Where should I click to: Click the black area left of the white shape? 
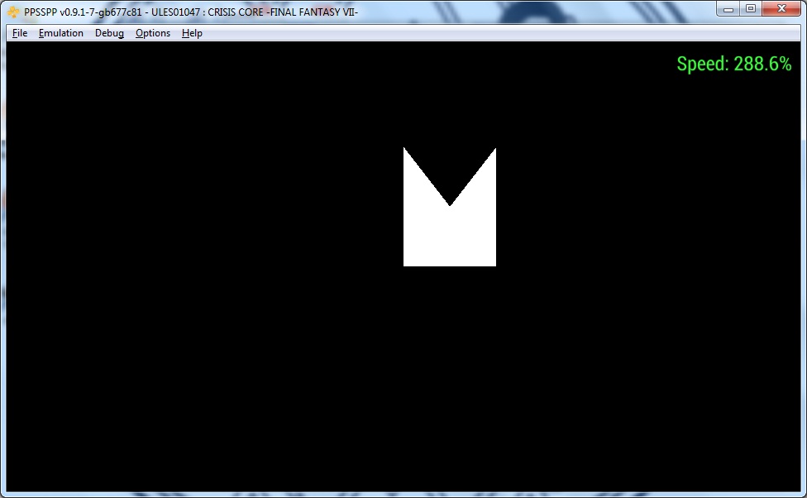coord(207,207)
